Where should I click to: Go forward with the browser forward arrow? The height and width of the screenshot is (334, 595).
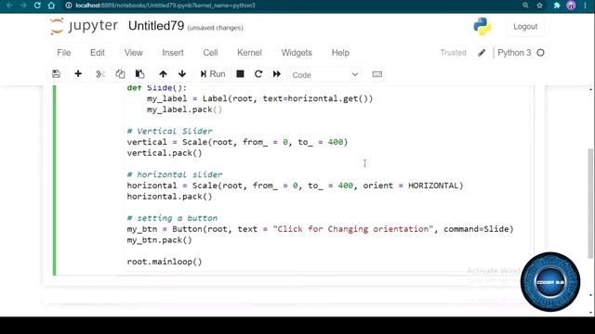click(x=23, y=6)
